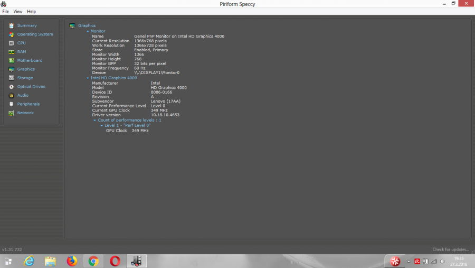Open the File menu
The width and height of the screenshot is (475, 268).
pos(5,12)
